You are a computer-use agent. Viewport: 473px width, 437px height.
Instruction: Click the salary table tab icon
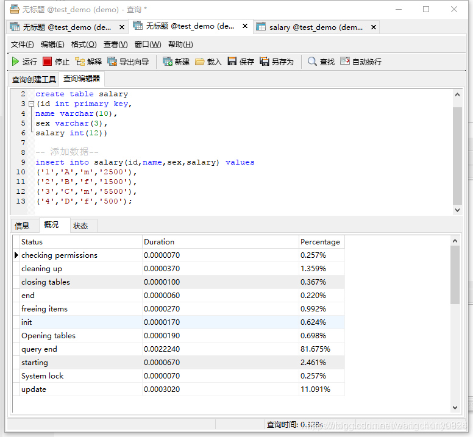(261, 27)
